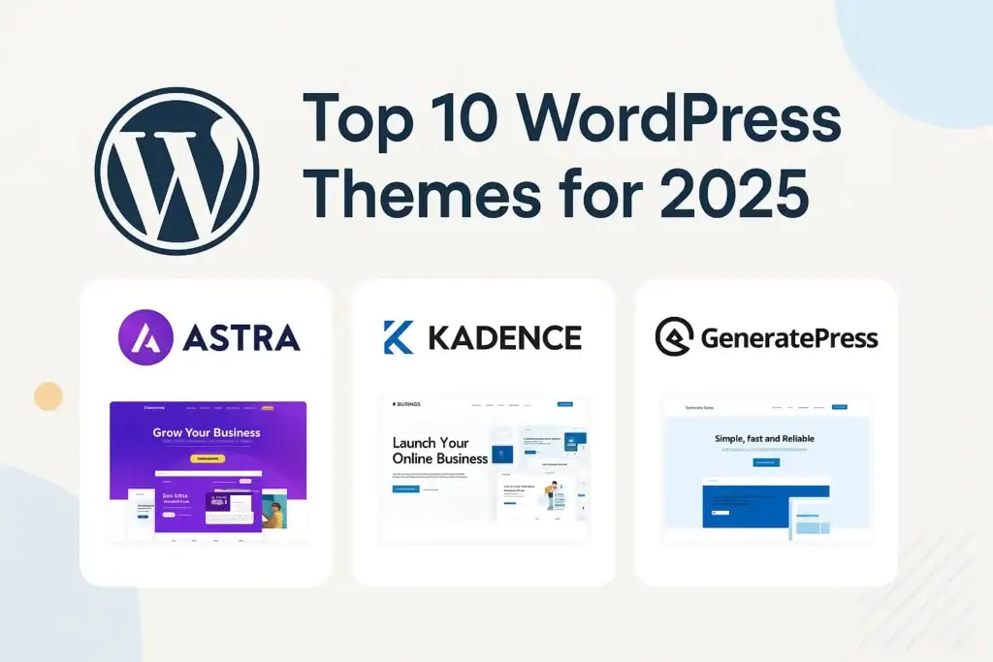
Task: Click the blue Kadence K logo
Action: (x=399, y=337)
